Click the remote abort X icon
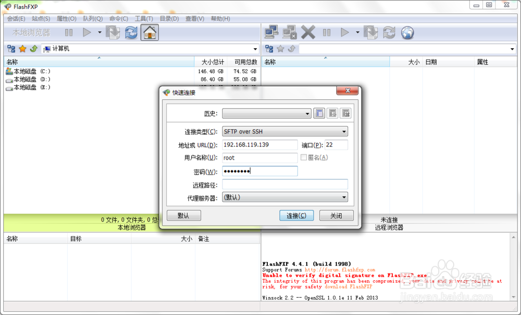 (308, 33)
